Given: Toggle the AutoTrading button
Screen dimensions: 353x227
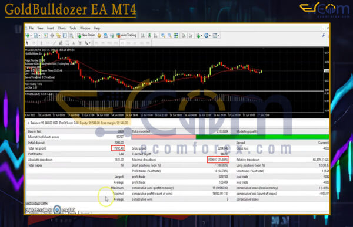Looking at the screenshot, I should pyautogui.click(x=126, y=35).
